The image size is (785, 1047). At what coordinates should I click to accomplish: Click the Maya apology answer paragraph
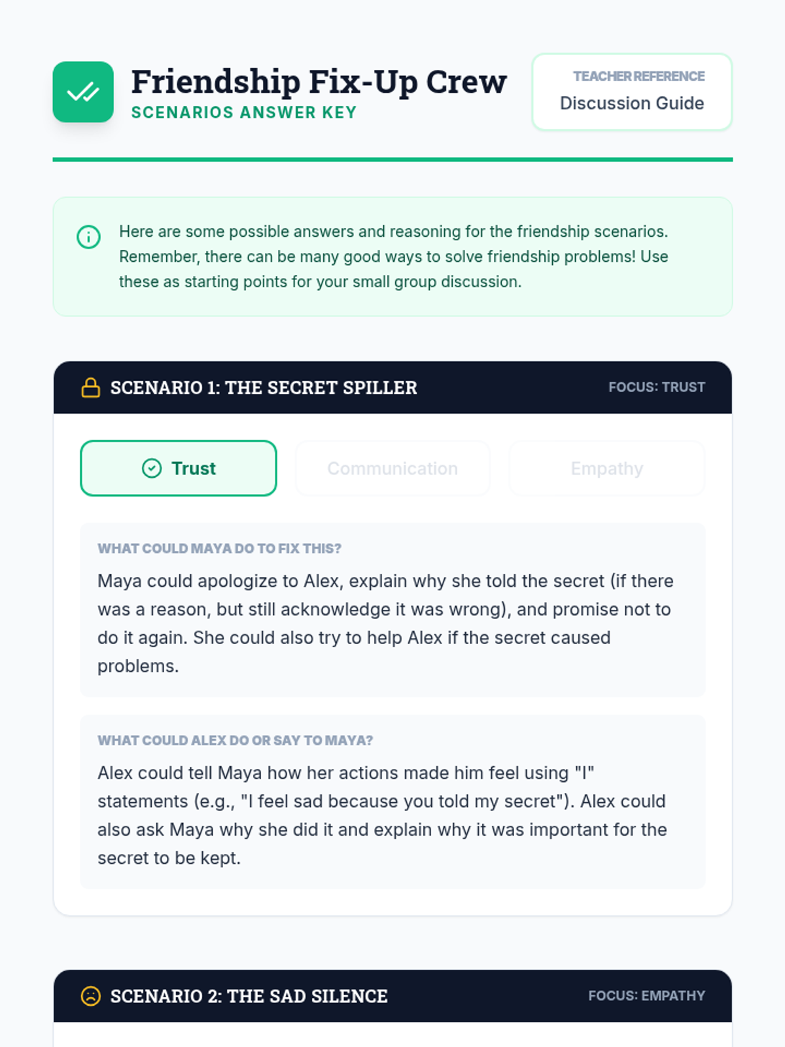click(x=385, y=623)
